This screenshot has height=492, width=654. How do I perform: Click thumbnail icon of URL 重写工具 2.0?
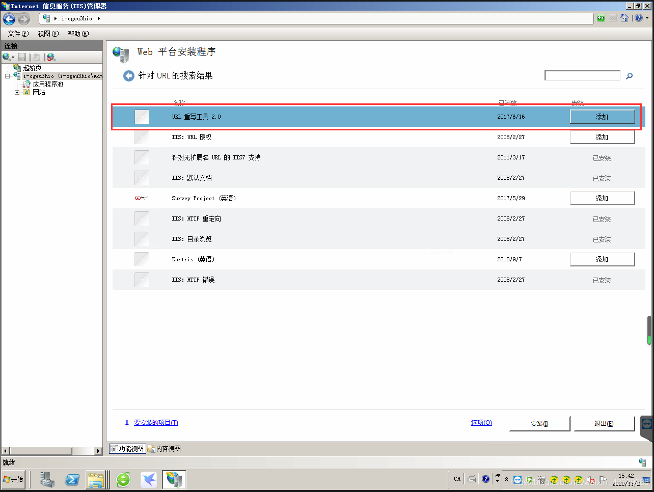click(x=142, y=117)
